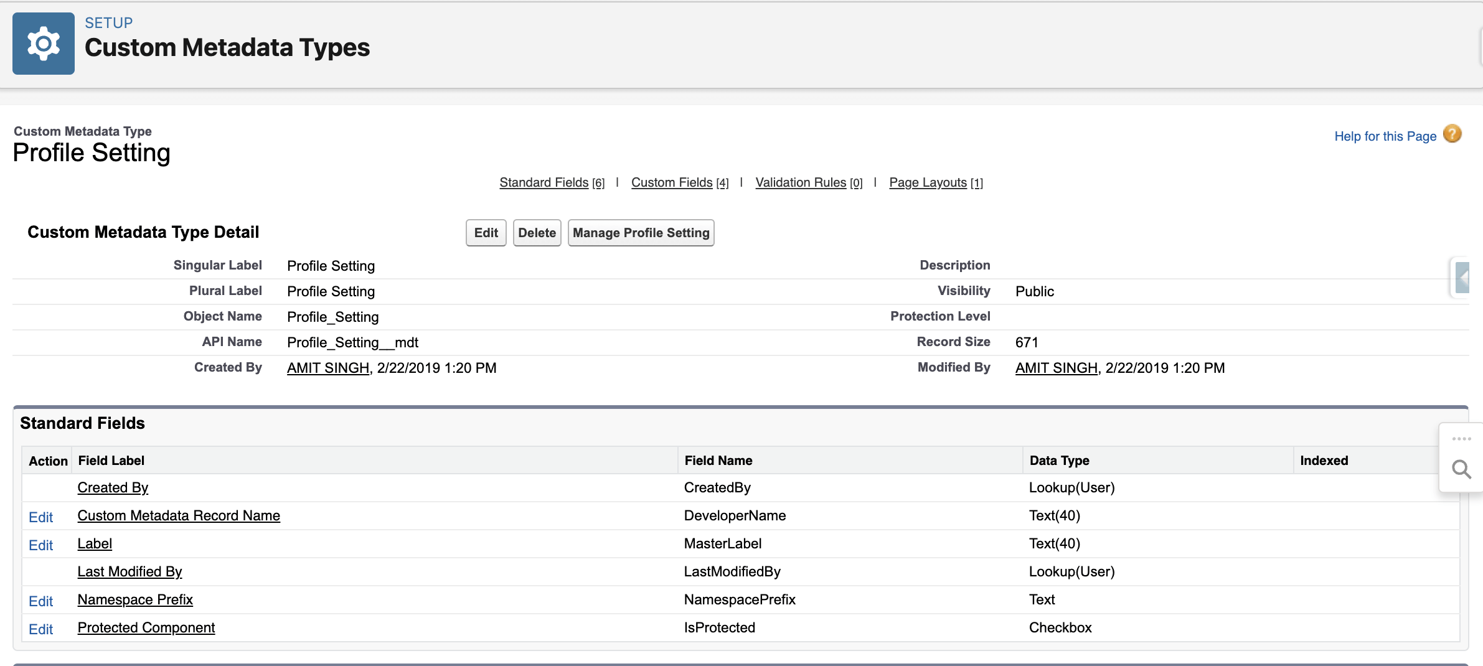Go to Validation Rules section link
Viewport: 1483px width, 666px height.
pyautogui.click(x=801, y=182)
